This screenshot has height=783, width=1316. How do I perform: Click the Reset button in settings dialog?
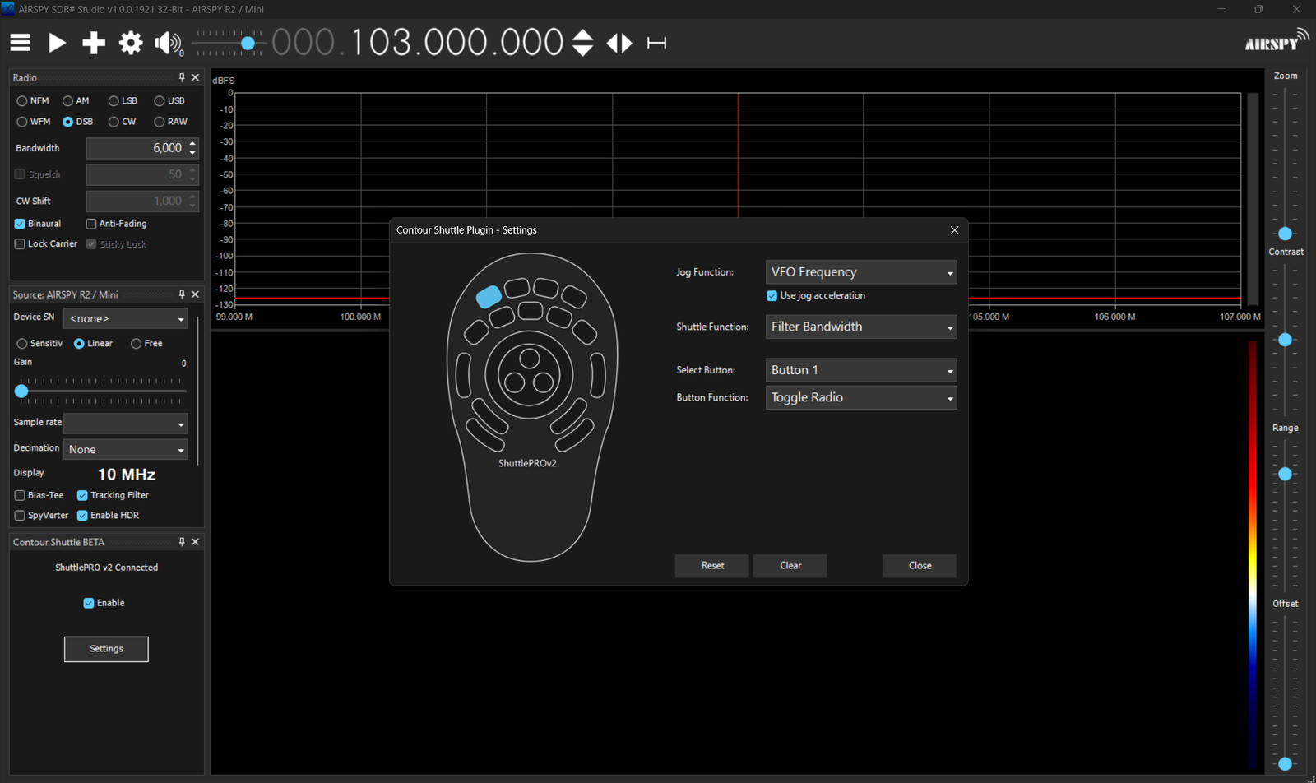click(712, 566)
